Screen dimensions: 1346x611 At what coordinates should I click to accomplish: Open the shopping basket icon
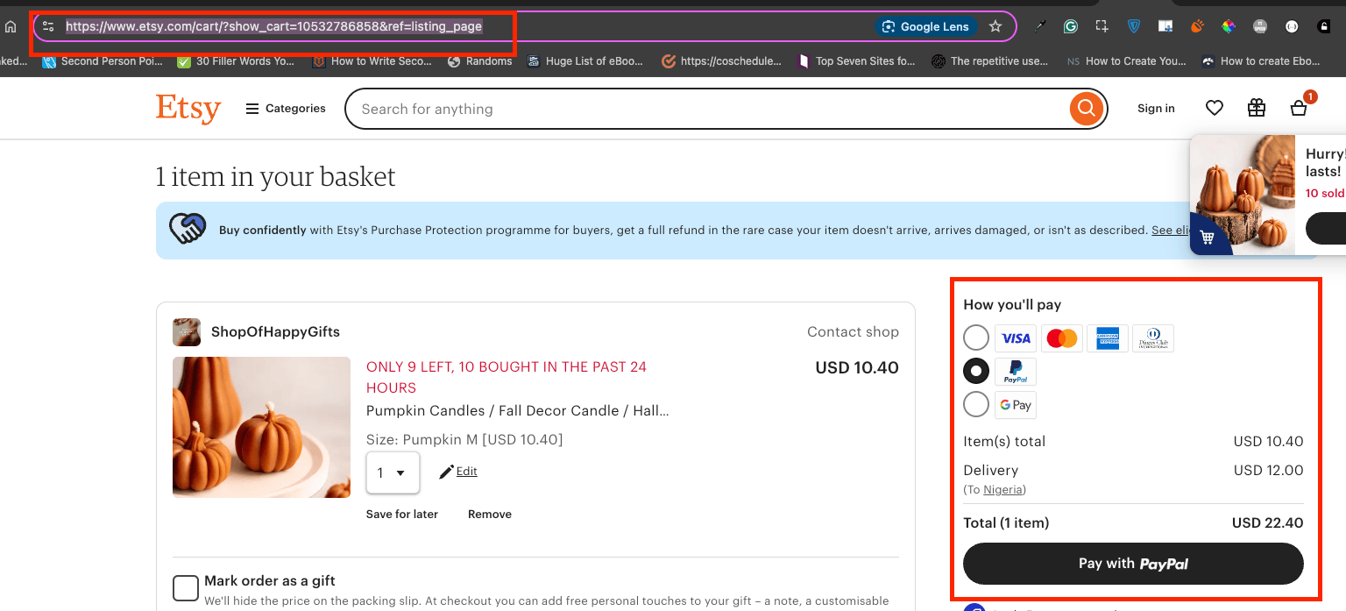(1299, 108)
